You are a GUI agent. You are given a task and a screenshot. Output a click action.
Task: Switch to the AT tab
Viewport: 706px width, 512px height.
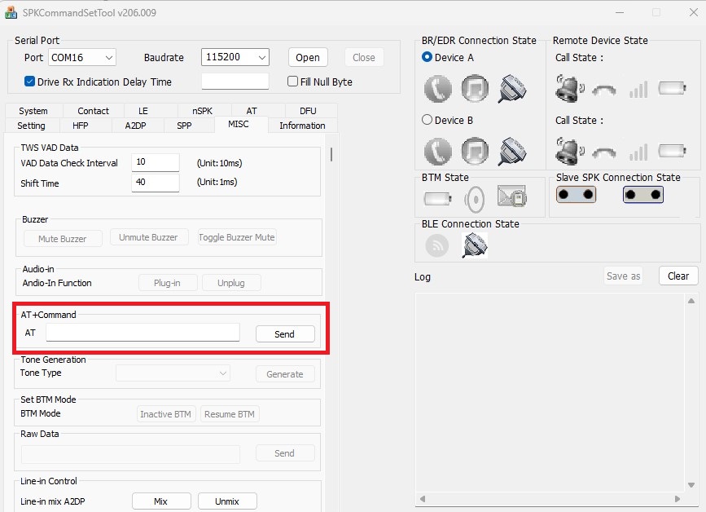[x=252, y=111]
